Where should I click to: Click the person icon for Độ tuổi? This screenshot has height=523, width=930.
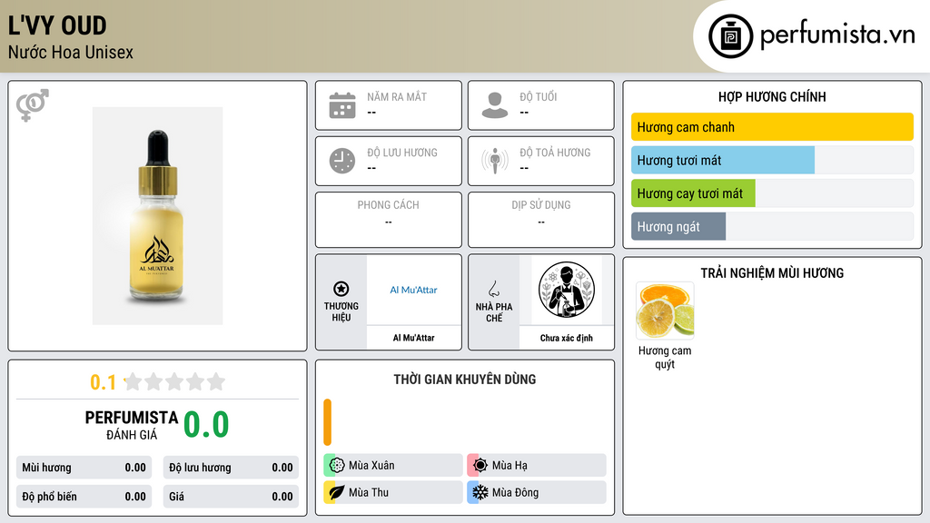[495, 105]
